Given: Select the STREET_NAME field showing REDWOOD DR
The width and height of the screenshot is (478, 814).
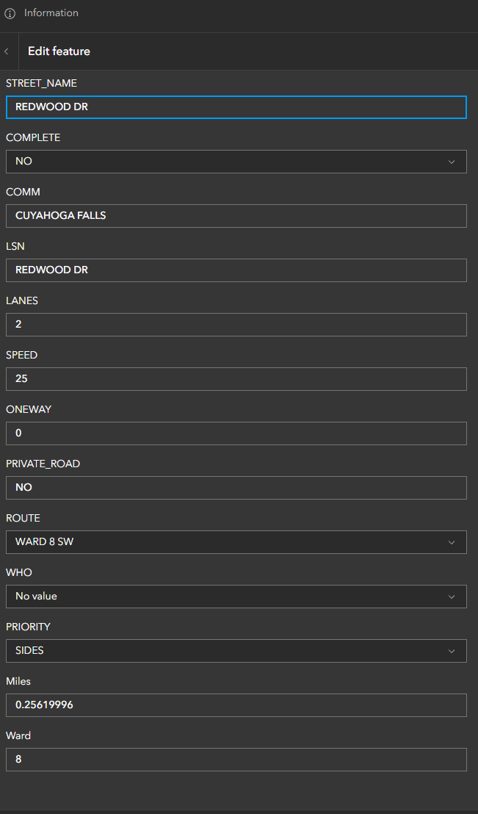Looking at the screenshot, I should point(236,107).
